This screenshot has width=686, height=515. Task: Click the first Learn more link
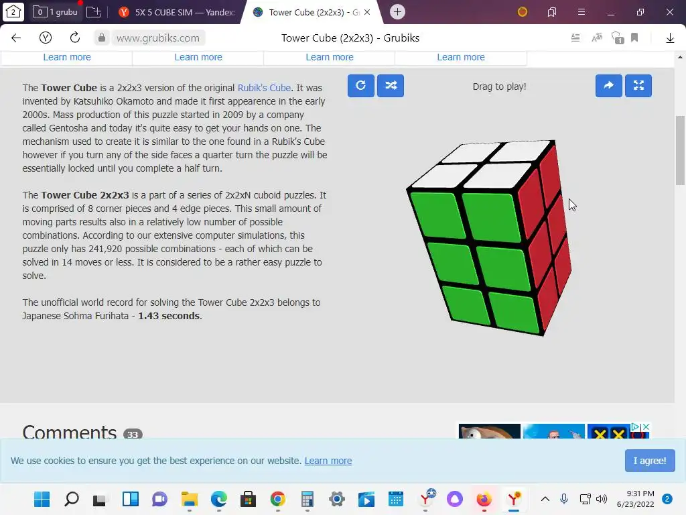(x=67, y=57)
